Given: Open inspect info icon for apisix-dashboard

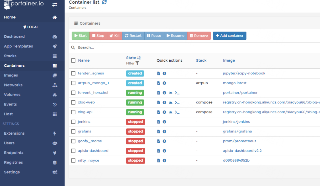Looking at the screenshot, I should coord(164,151).
